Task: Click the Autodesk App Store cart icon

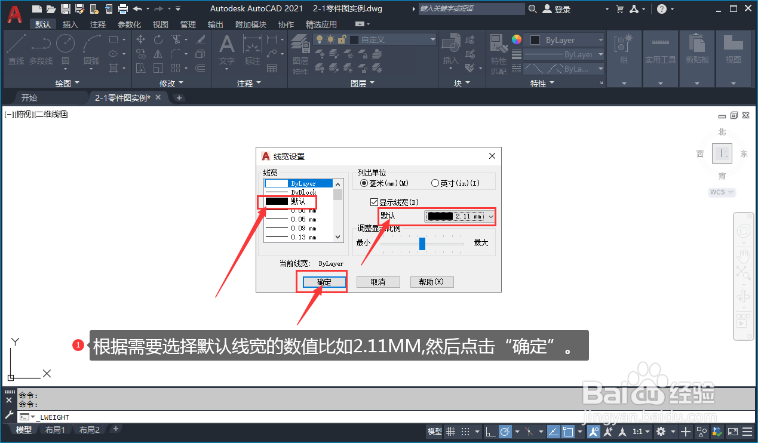Action: pos(620,9)
